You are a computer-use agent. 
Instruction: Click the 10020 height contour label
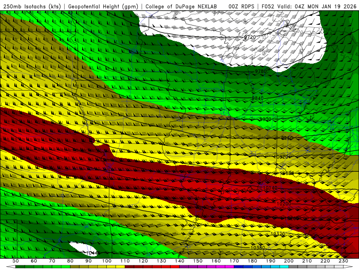(281, 157)
